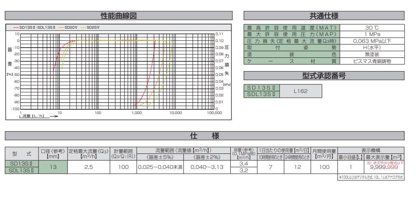Click the 取付姿勢 row label
This screenshot has width=418, height=201.
(292, 48)
